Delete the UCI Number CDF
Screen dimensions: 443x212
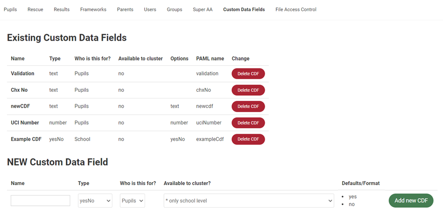(x=248, y=123)
